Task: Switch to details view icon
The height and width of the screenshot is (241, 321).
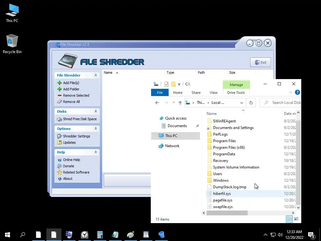Action: [289, 219]
